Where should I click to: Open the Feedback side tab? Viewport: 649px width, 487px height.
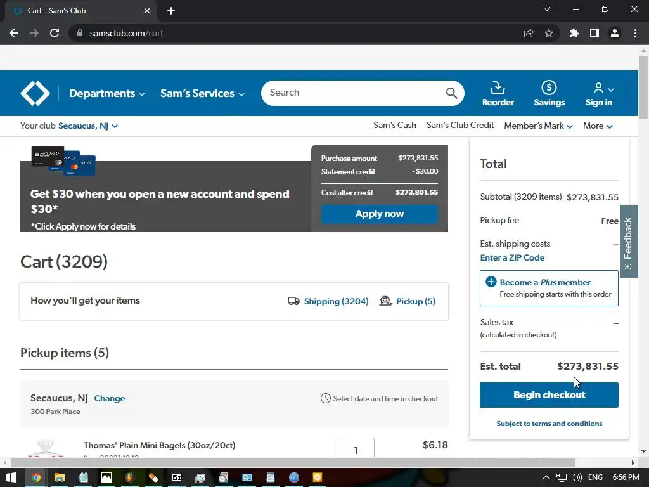[629, 242]
